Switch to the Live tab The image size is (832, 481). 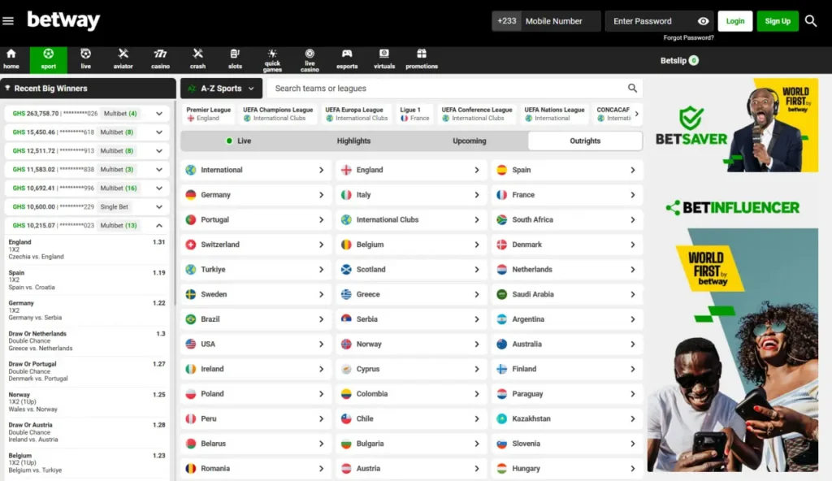(239, 141)
